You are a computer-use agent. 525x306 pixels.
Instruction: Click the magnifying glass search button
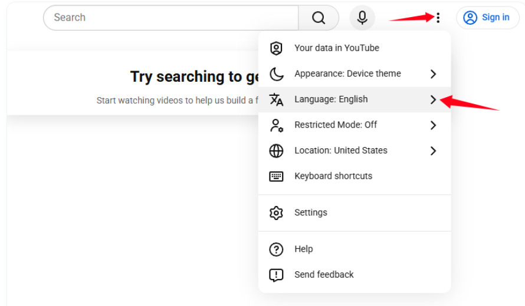319,18
